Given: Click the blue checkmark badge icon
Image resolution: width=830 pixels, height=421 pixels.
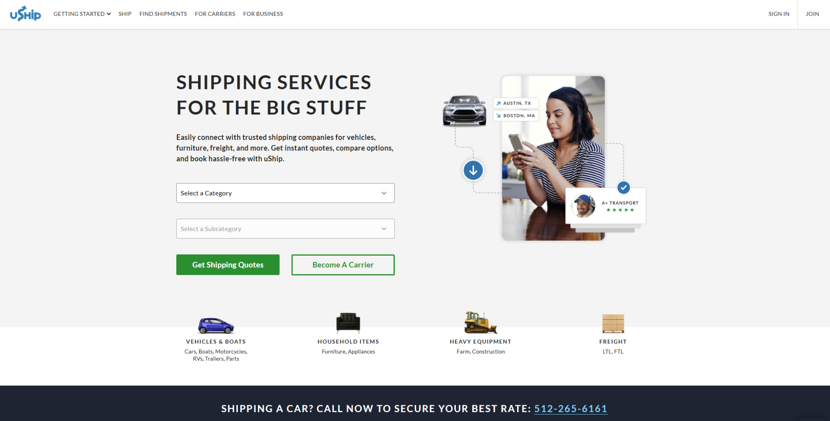Looking at the screenshot, I should click(x=623, y=187).
